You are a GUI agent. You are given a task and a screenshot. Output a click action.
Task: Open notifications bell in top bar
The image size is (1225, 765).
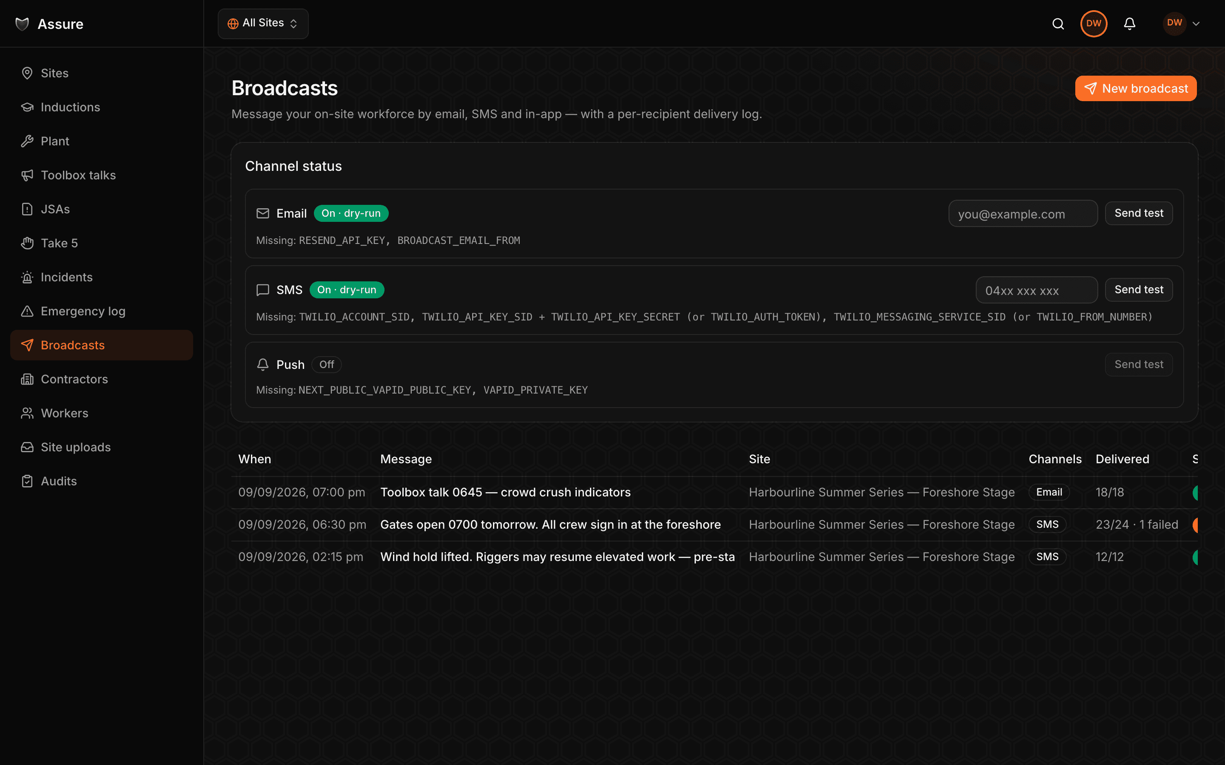pyautogui.click(x=1129, y=24)
